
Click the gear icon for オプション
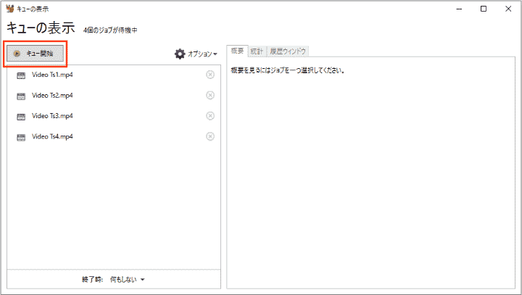point(180,54)
